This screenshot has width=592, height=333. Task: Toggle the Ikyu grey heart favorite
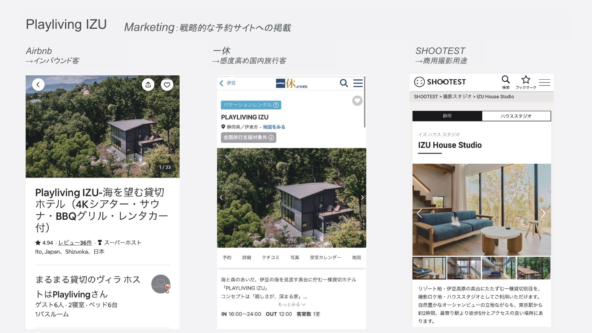click(x=357, y=101)
